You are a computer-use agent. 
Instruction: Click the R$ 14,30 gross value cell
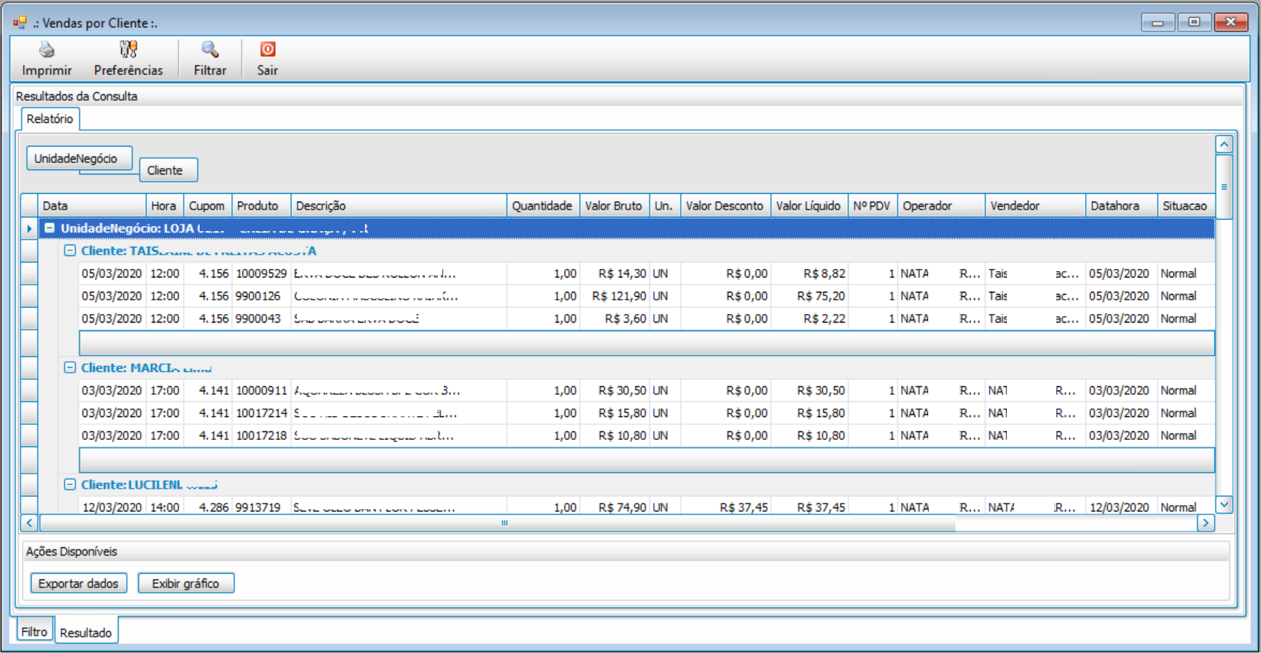click(615, 273)
